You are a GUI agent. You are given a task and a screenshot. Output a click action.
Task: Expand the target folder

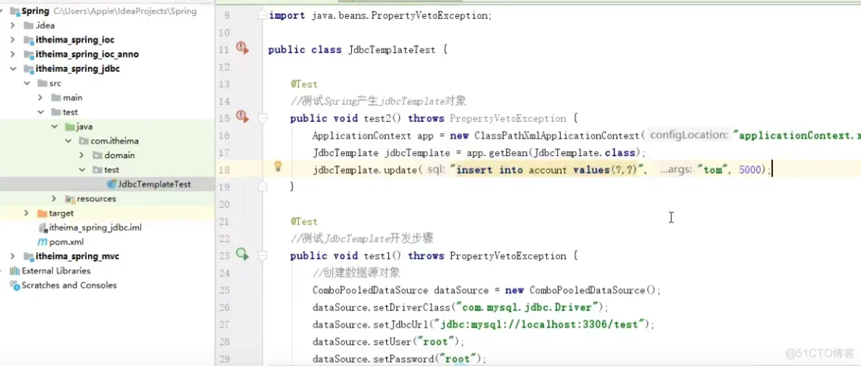pyautogui.click(x=25, y=213)
